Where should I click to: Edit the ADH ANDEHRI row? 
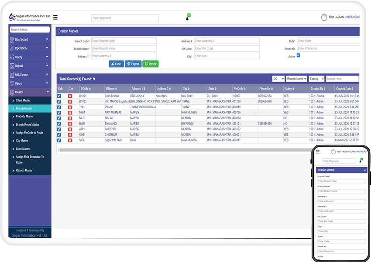pos(59,129)
